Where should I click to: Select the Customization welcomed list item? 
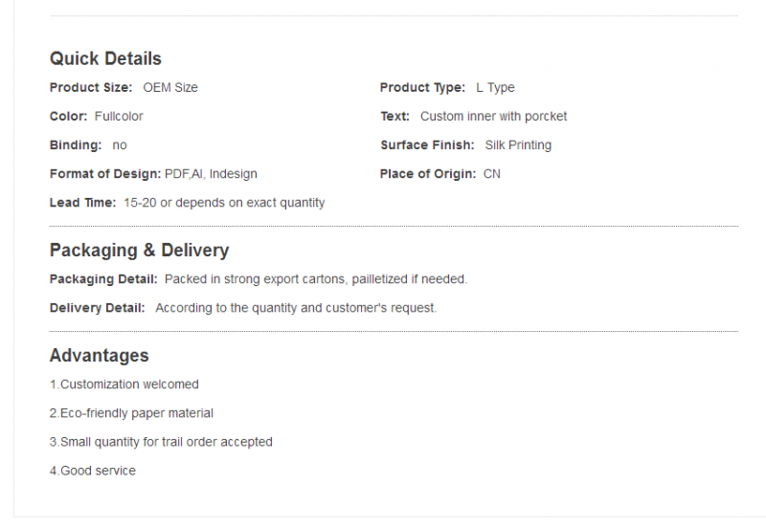[x=124, y=385]
